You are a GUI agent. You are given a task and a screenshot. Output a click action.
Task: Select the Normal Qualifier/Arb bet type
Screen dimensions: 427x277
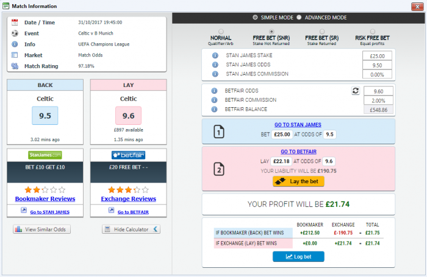pyautogui.click(x=221, y=32)
